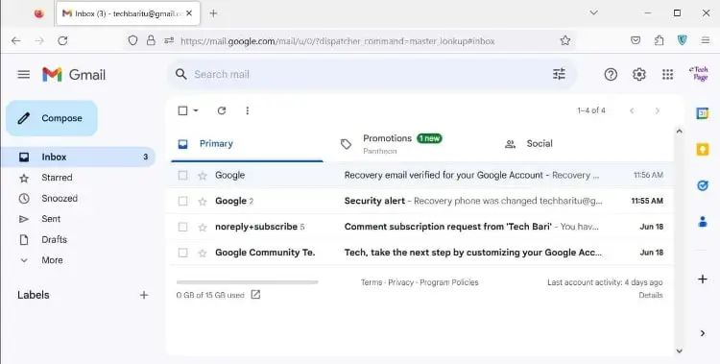Open the select dropdown arrow beside the checkbox
Screen dimensions: 720x364
pos(196,110)
